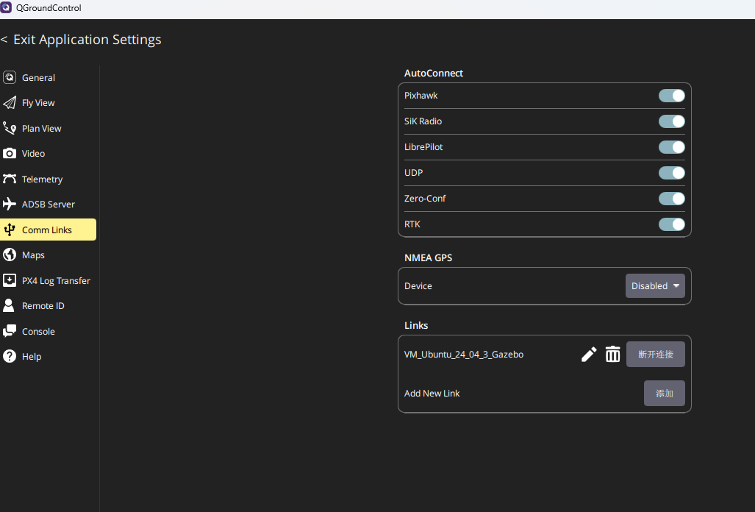
Task: Open ADSB Server settings
Action: [48, 205]
